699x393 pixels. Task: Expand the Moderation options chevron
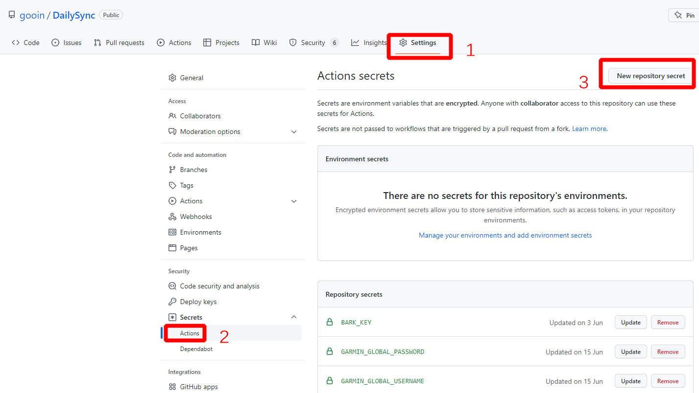click(x=294, y=132)
